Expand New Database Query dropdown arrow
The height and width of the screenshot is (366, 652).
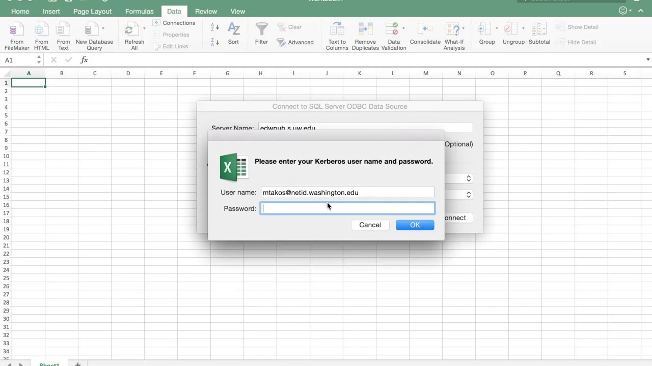point(103,28)
